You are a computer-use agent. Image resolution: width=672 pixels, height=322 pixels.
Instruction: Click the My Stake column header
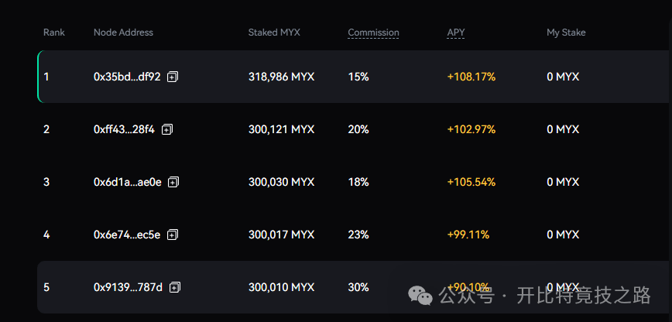566,33
